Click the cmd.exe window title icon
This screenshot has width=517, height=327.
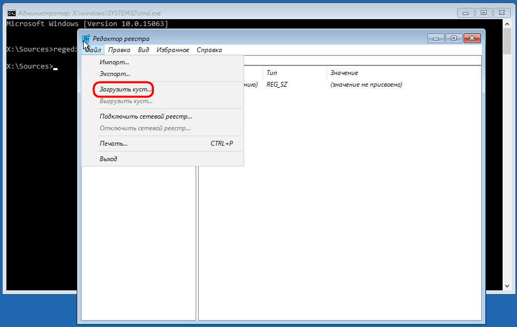[12, 13]
